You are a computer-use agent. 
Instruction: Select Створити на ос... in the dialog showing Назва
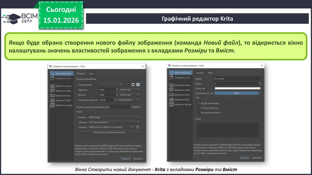[181, 77]
